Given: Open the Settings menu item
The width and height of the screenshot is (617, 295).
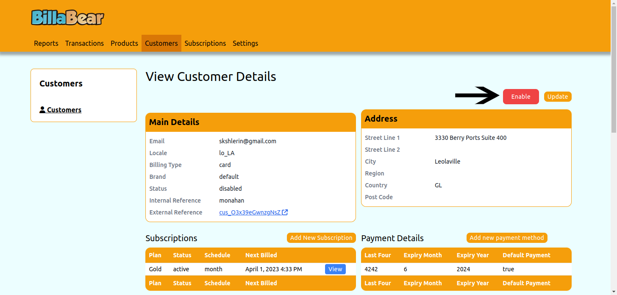Looking at the screenshot, I should 245,43.
